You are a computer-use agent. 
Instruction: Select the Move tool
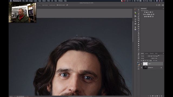[139, 10]
